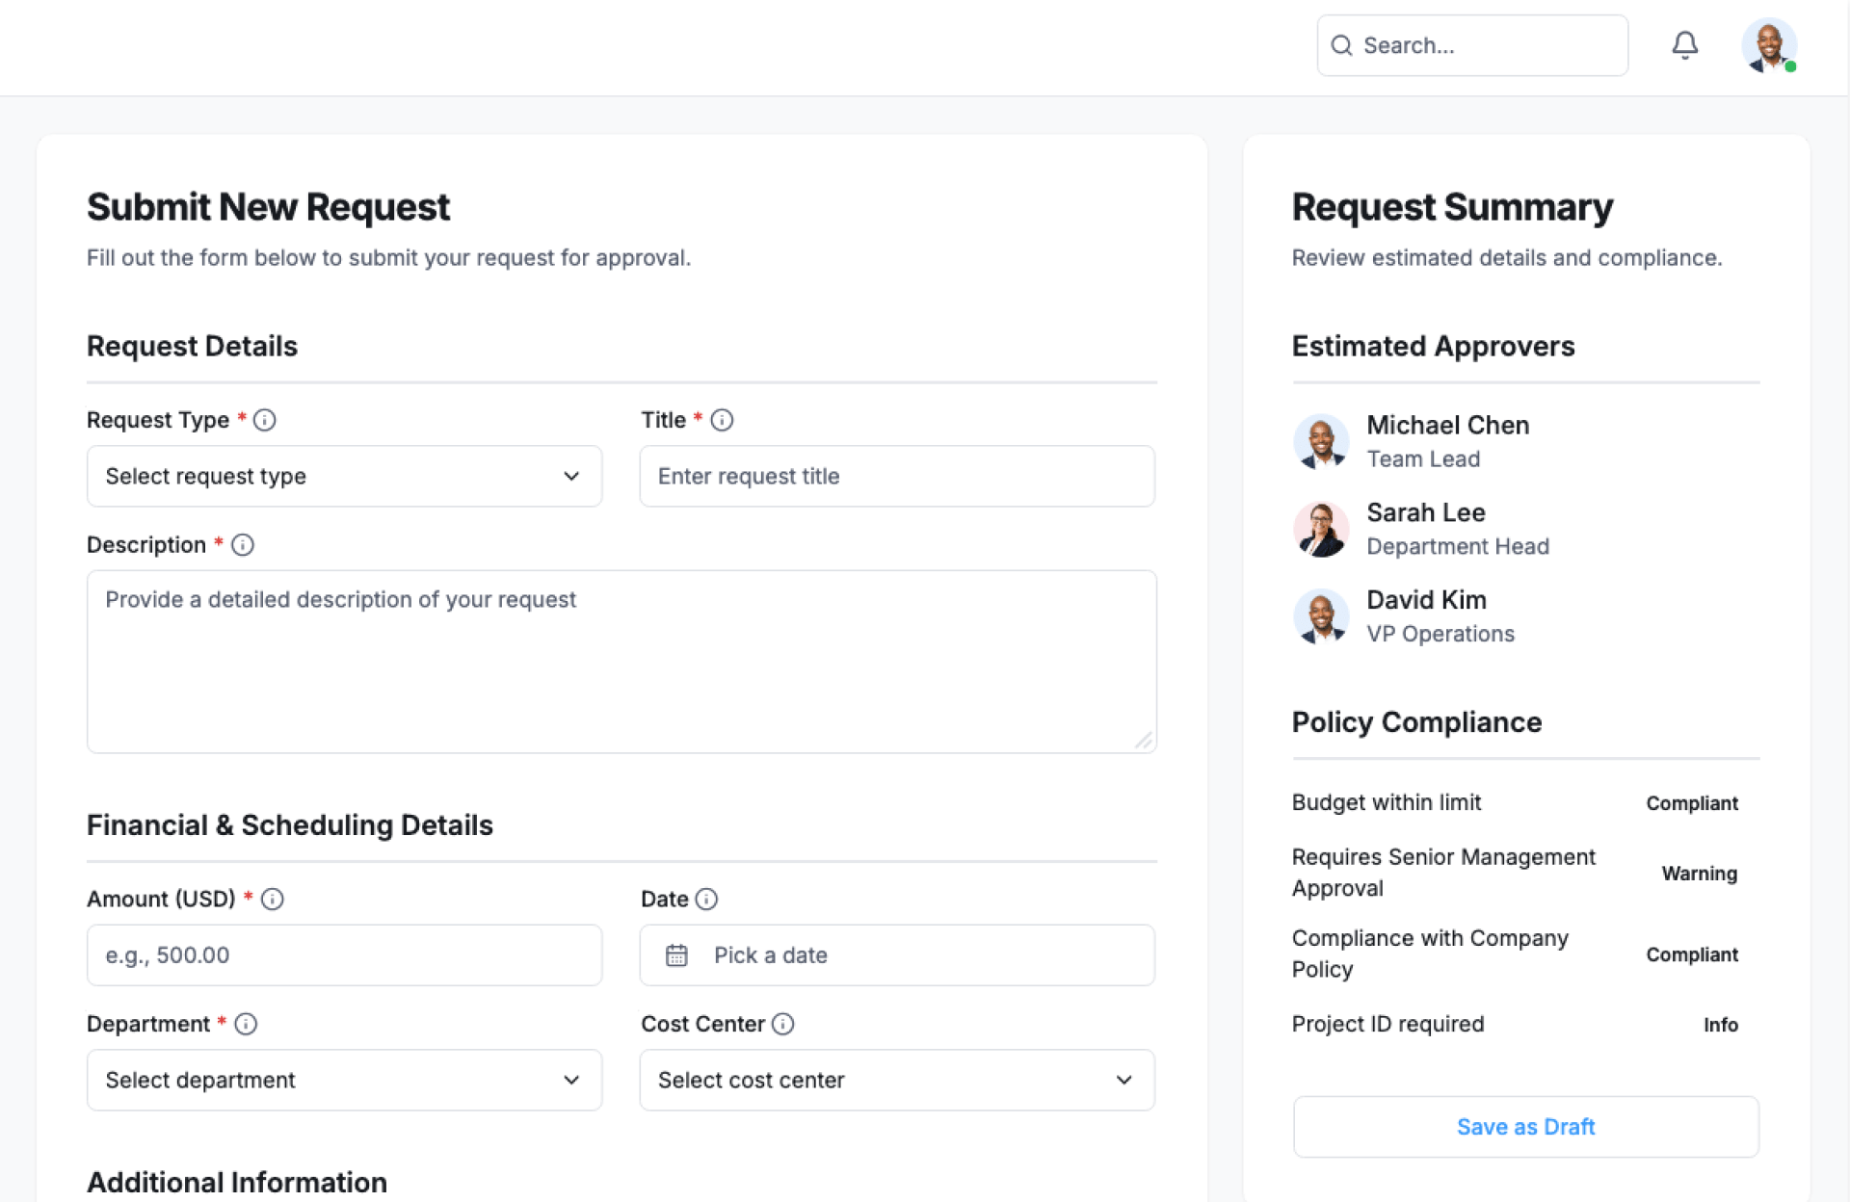
Task: Open the Select request type dropdown
Action: coord(344,476)
